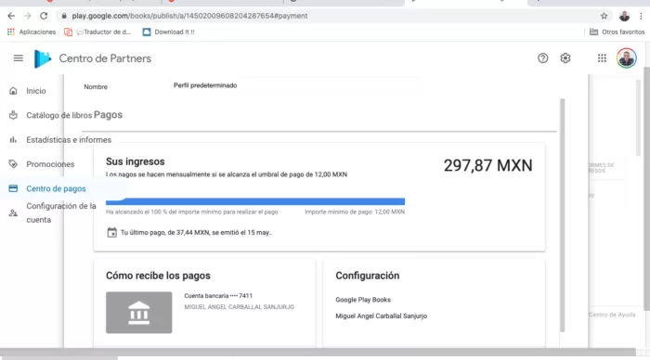Image resolution: width=650 pixels, height=360 pixels.
Task: Open the Google account profile picture
Action: click(627, 58)
